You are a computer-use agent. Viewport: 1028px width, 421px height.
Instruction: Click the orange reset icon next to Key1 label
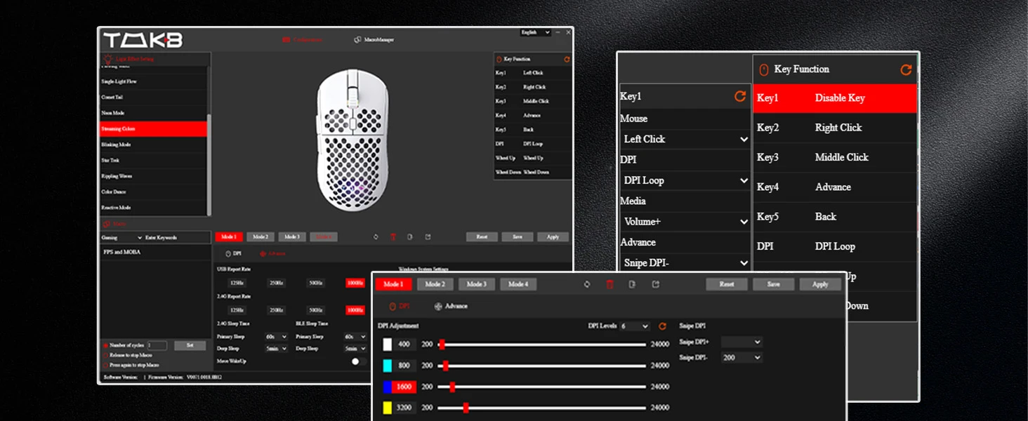[740, 96]
